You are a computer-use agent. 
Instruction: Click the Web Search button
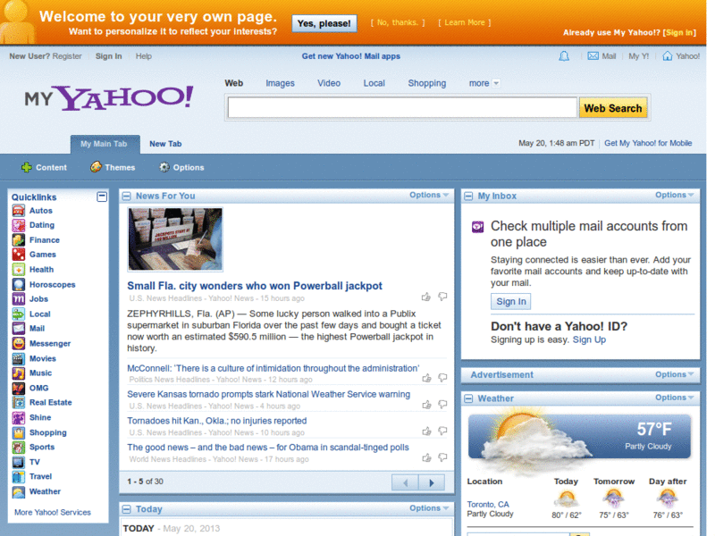pyautogui.click(x=613, y=108)
